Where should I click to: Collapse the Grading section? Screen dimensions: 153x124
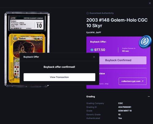(149, 97)
